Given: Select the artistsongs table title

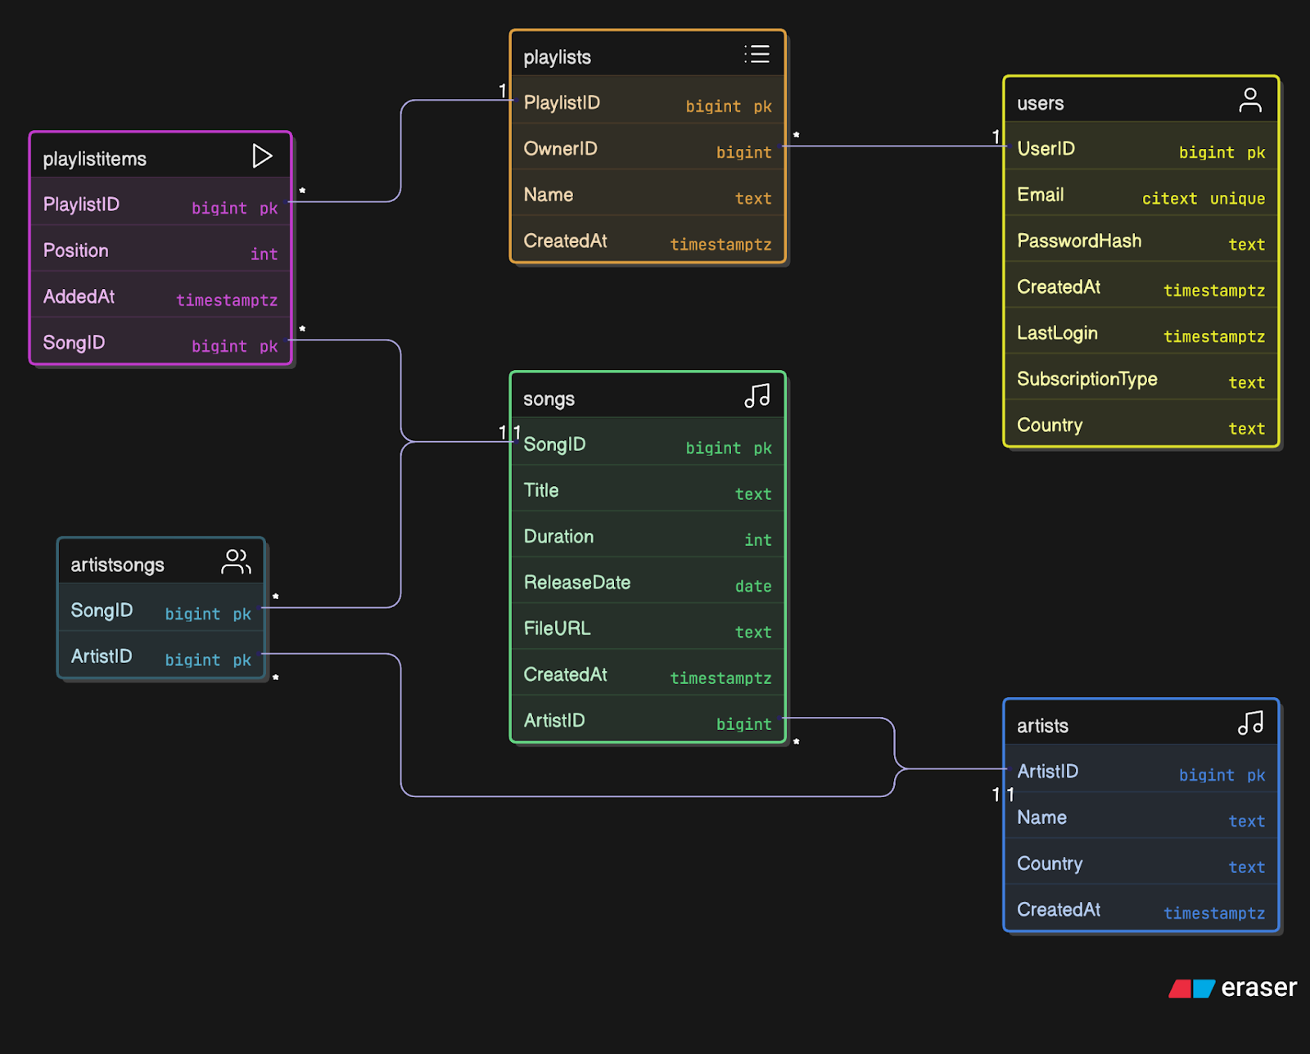Looking at the screenshot, I should 117,565.
